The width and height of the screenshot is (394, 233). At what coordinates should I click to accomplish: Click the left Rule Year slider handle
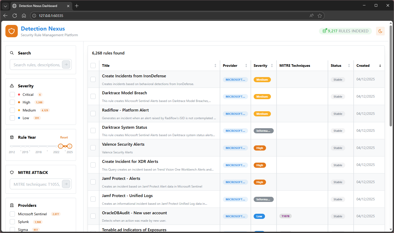[61, 146]
